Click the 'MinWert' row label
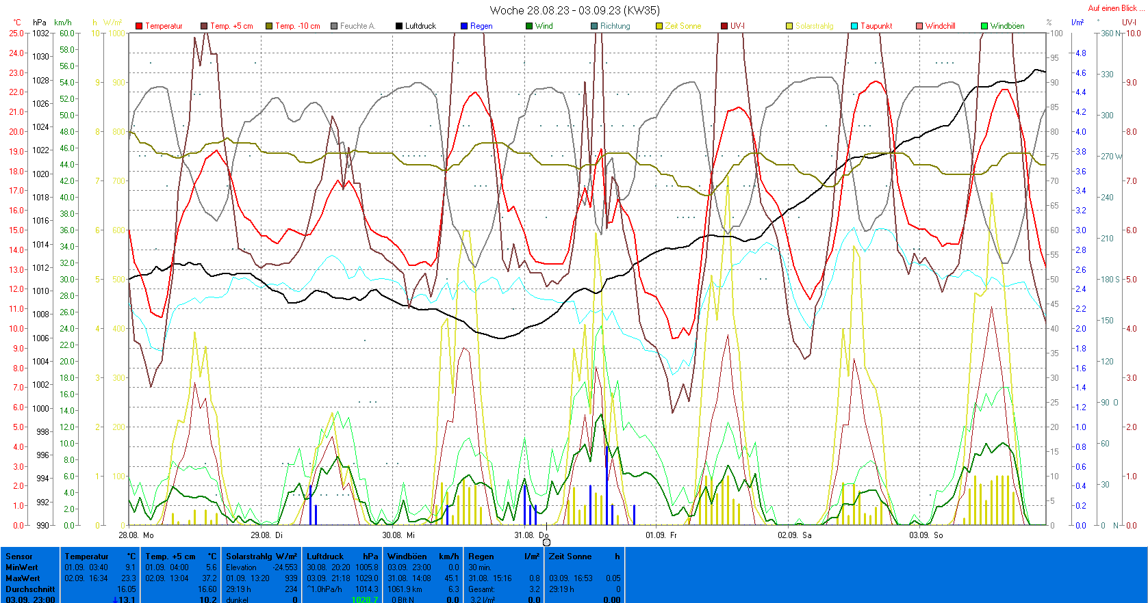Image resolution: width=1148 pixels, height=603 pixels. coord(22,567)
